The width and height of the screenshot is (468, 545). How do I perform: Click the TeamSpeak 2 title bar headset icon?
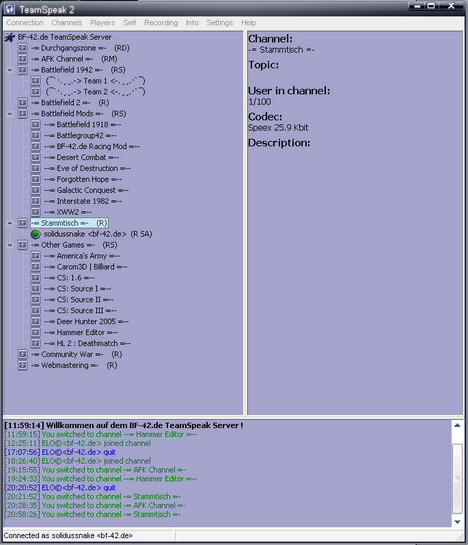(10, 9)
